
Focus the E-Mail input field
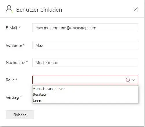(x=85, y=28)
